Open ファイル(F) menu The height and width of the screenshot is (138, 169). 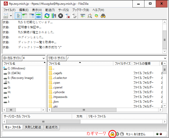[x=9, y=10]
